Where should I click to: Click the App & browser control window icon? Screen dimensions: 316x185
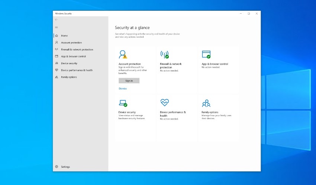(x=206, y=55)
